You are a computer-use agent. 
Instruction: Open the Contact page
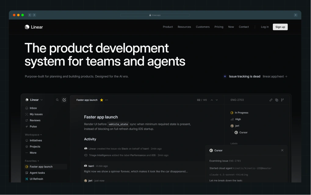coord(244,27)
